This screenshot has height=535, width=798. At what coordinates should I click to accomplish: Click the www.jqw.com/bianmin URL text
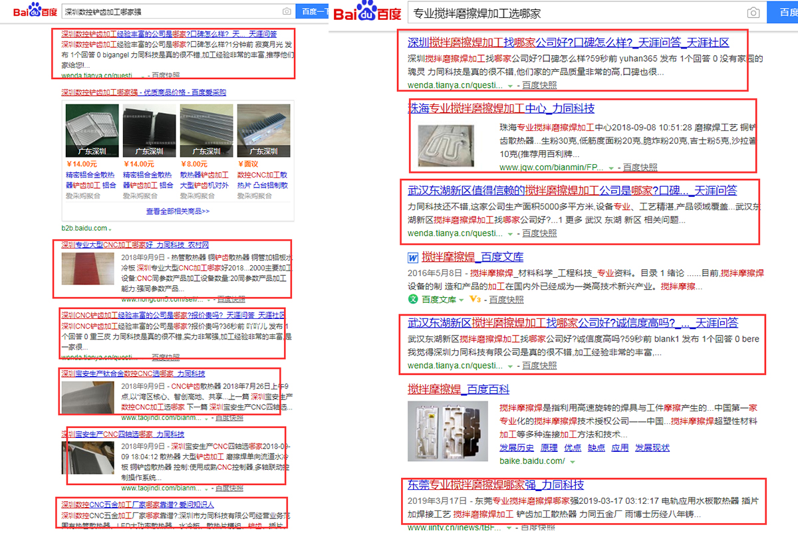551,167
